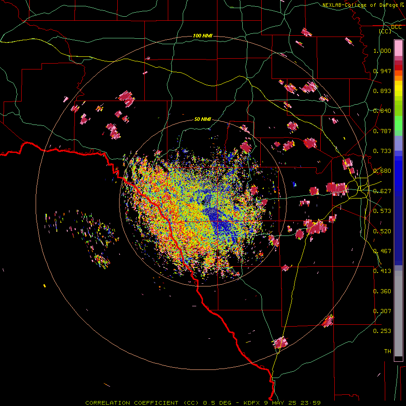Select the bright green color bar segment
406x406 pixels.
(x=398, y=123)
